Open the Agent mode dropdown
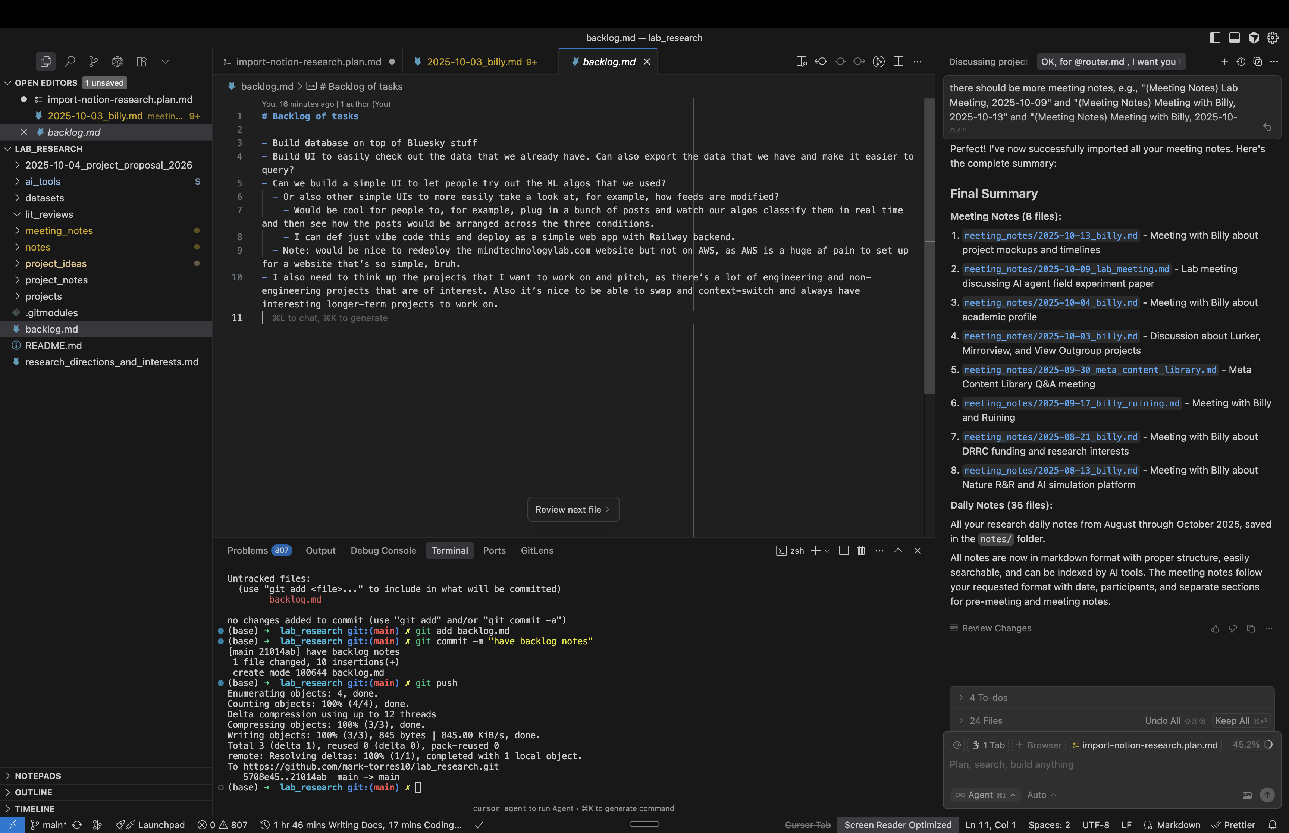1289x833 pixels. pyautogui.click(x=985, y=795)
